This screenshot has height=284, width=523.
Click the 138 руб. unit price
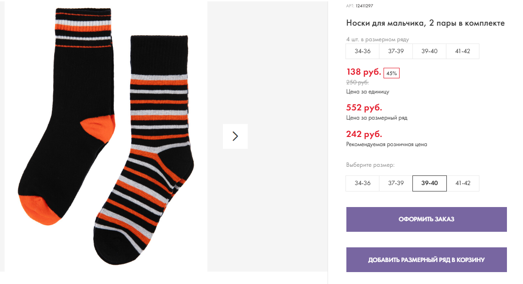(363, 72)
